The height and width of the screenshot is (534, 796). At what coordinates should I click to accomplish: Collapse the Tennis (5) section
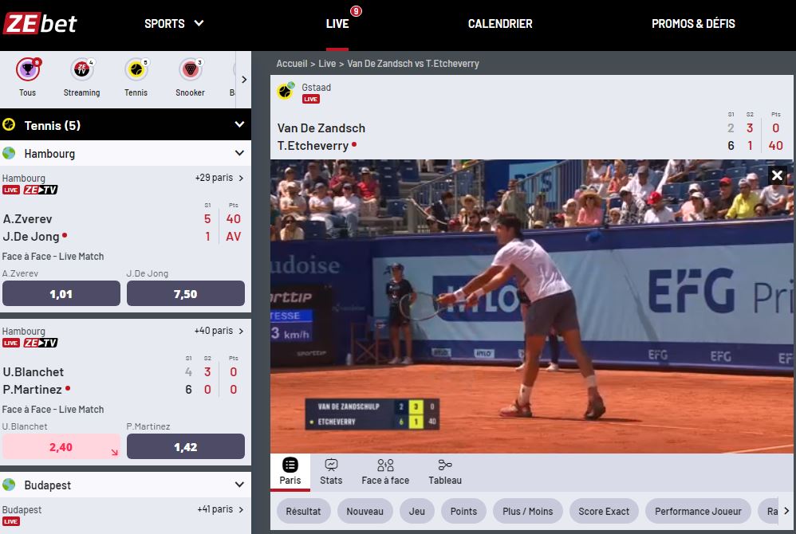[239, 125]
